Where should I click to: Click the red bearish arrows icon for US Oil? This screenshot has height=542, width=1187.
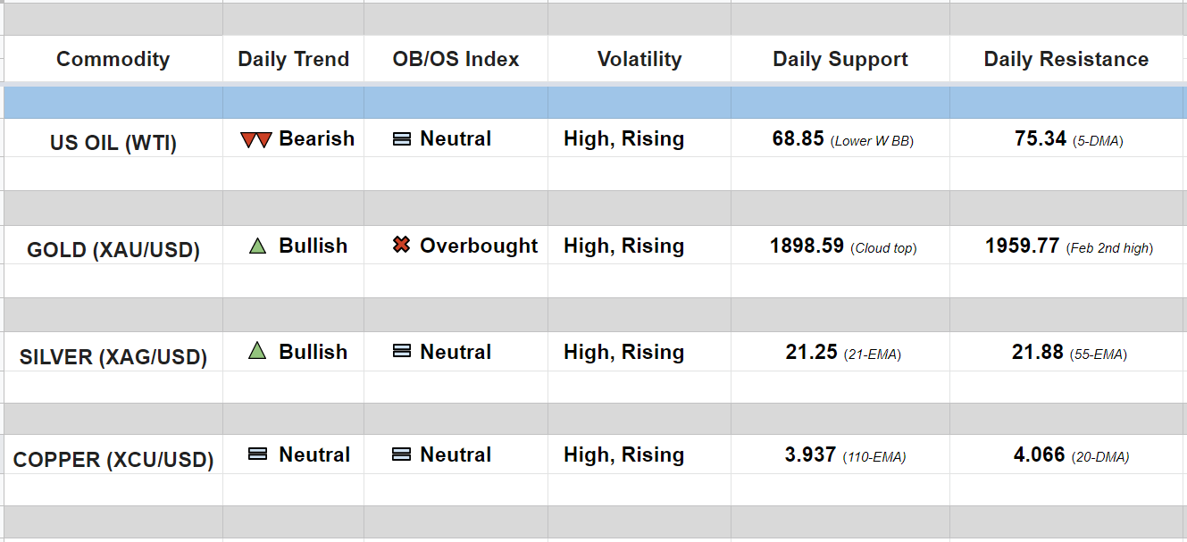click(255, 140)
